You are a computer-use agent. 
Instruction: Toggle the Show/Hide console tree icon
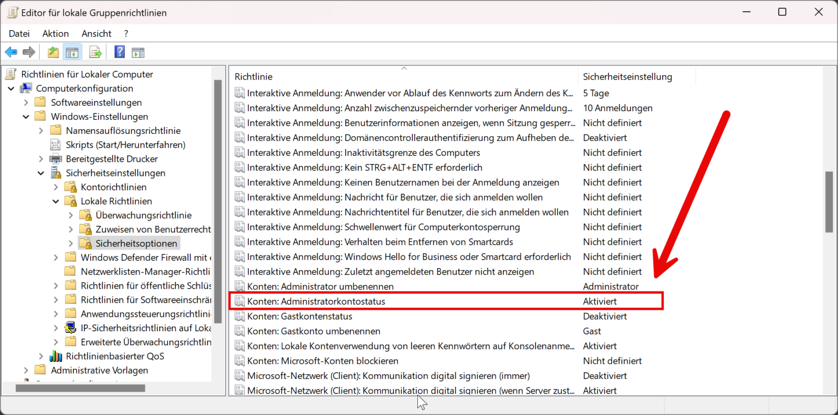[x=71, y=52]
